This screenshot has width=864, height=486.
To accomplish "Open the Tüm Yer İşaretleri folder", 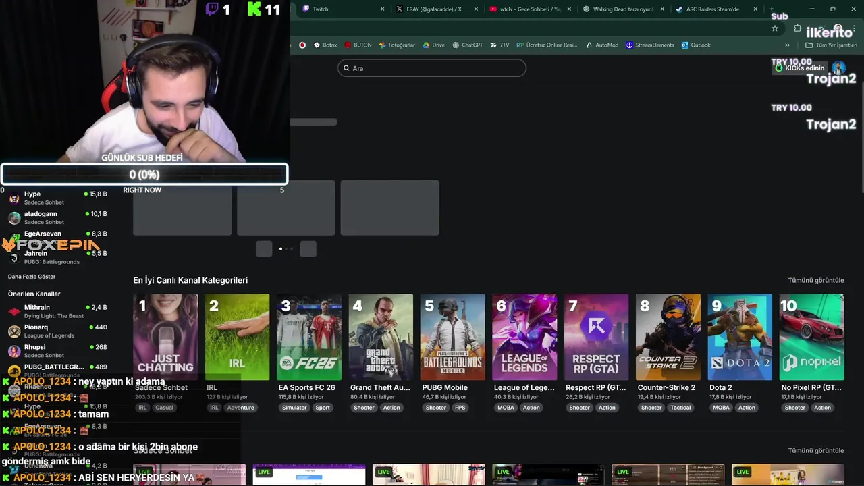I will click(x=831, y=45).
